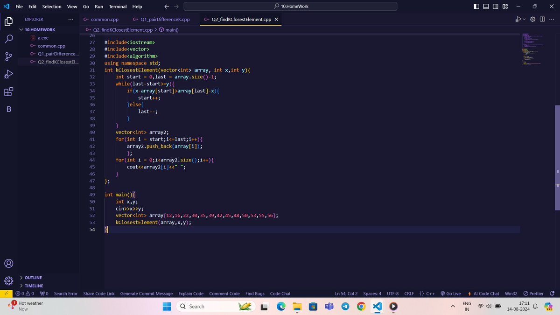560x315 pixels.
Task: Open the editor settings gear icon
Action: (533, 19)
